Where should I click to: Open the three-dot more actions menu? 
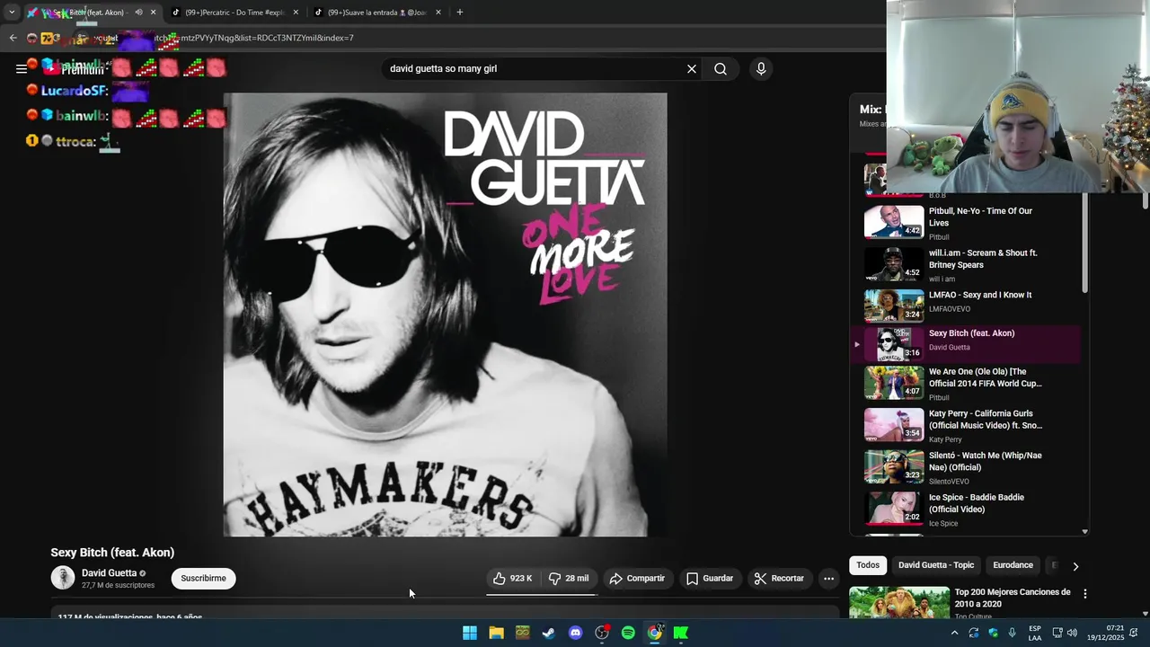point(828,579)
